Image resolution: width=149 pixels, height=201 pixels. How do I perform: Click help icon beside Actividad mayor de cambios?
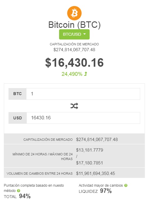click(x=126, y=185)
